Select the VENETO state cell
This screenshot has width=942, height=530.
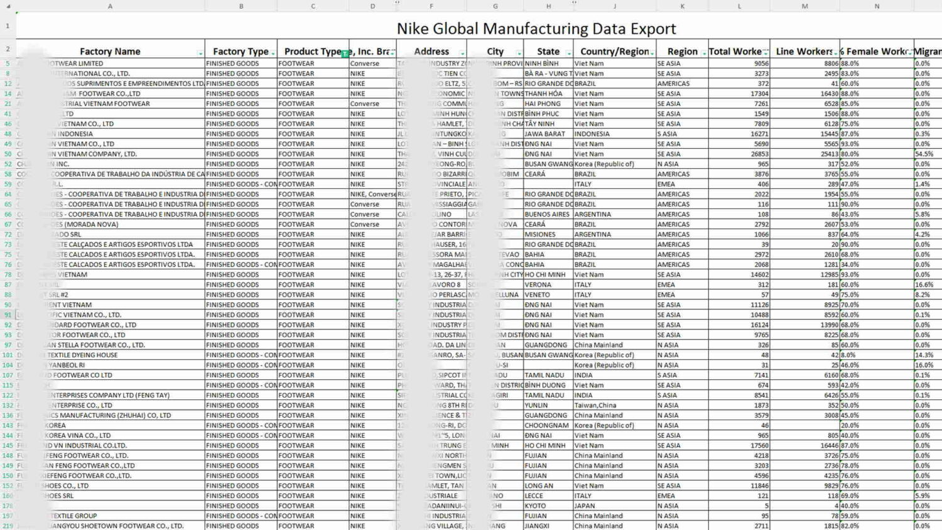click(x=548, y=295)
